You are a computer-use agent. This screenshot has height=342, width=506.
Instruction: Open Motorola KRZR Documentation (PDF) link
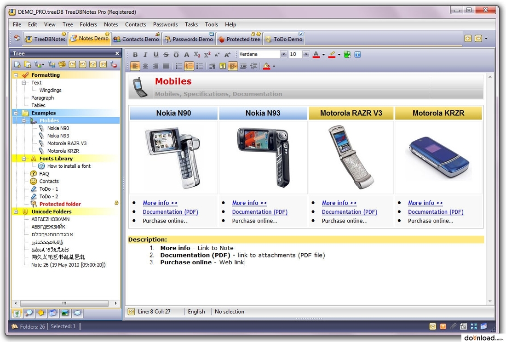[x=436, y=212]
